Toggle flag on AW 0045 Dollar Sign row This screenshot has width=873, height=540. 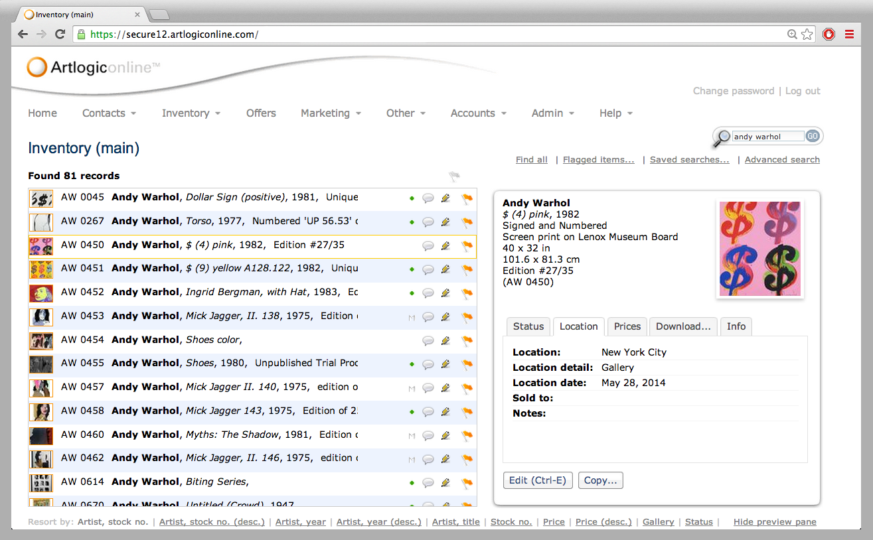(467, 198)
